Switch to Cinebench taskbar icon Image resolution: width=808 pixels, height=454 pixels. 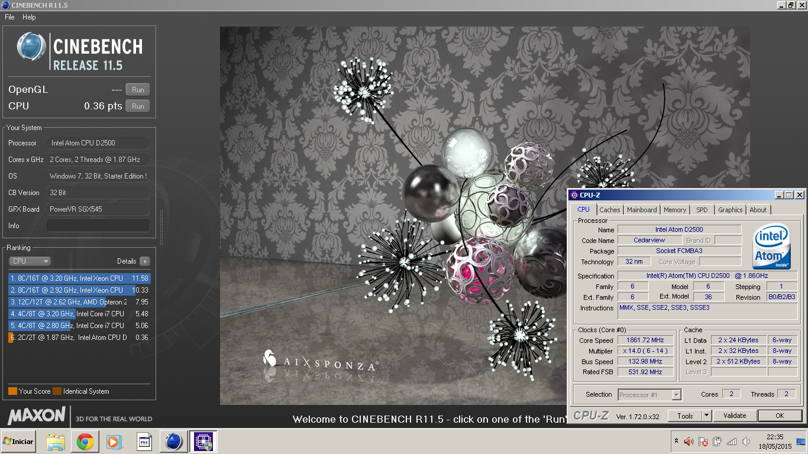(x=174, y=442)
